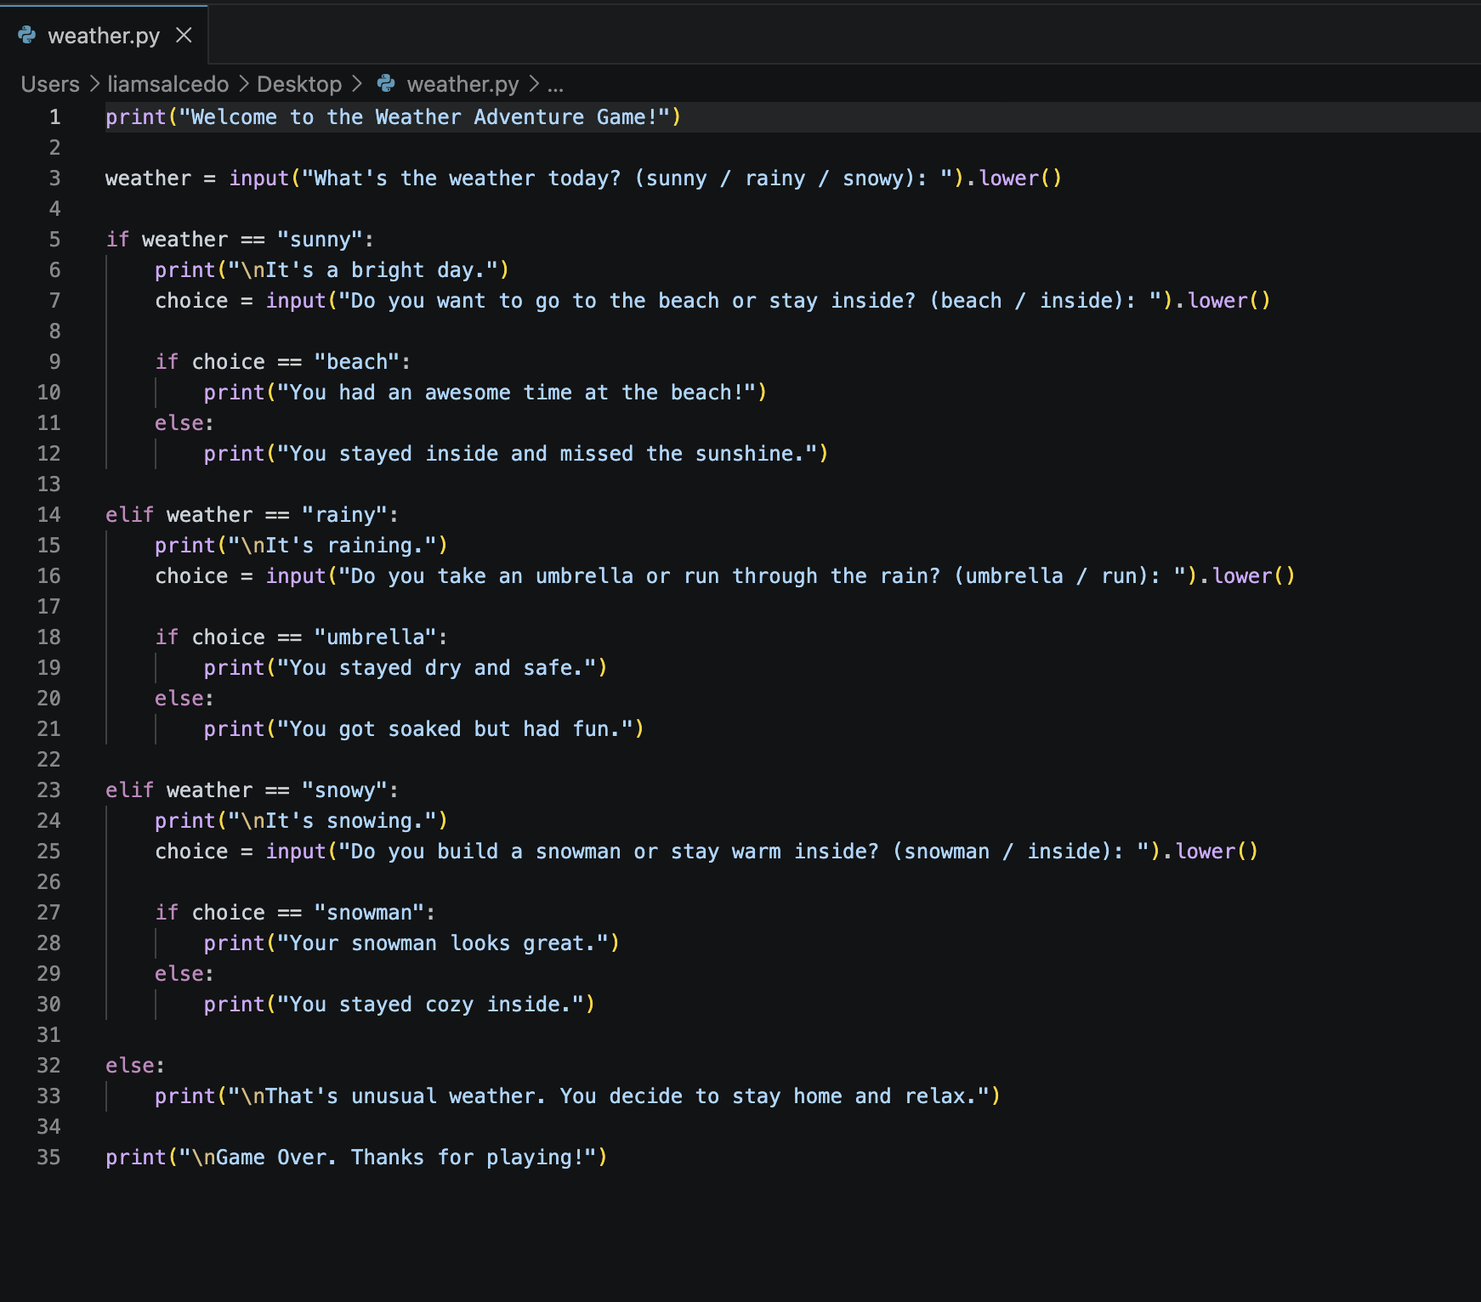
Task: Click the Python icon in the breadcrumb bar
Action: [x=387, y=83]
